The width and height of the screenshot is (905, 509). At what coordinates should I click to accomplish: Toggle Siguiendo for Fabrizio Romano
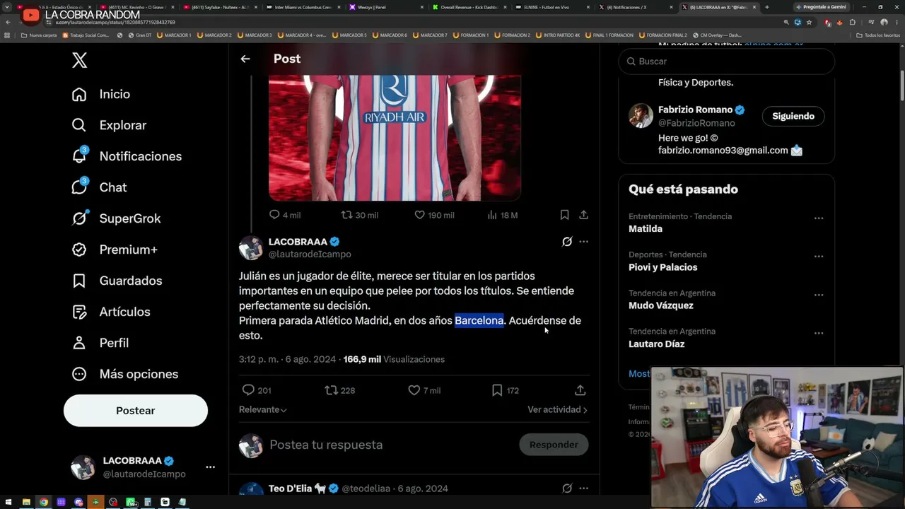[793, 116]
